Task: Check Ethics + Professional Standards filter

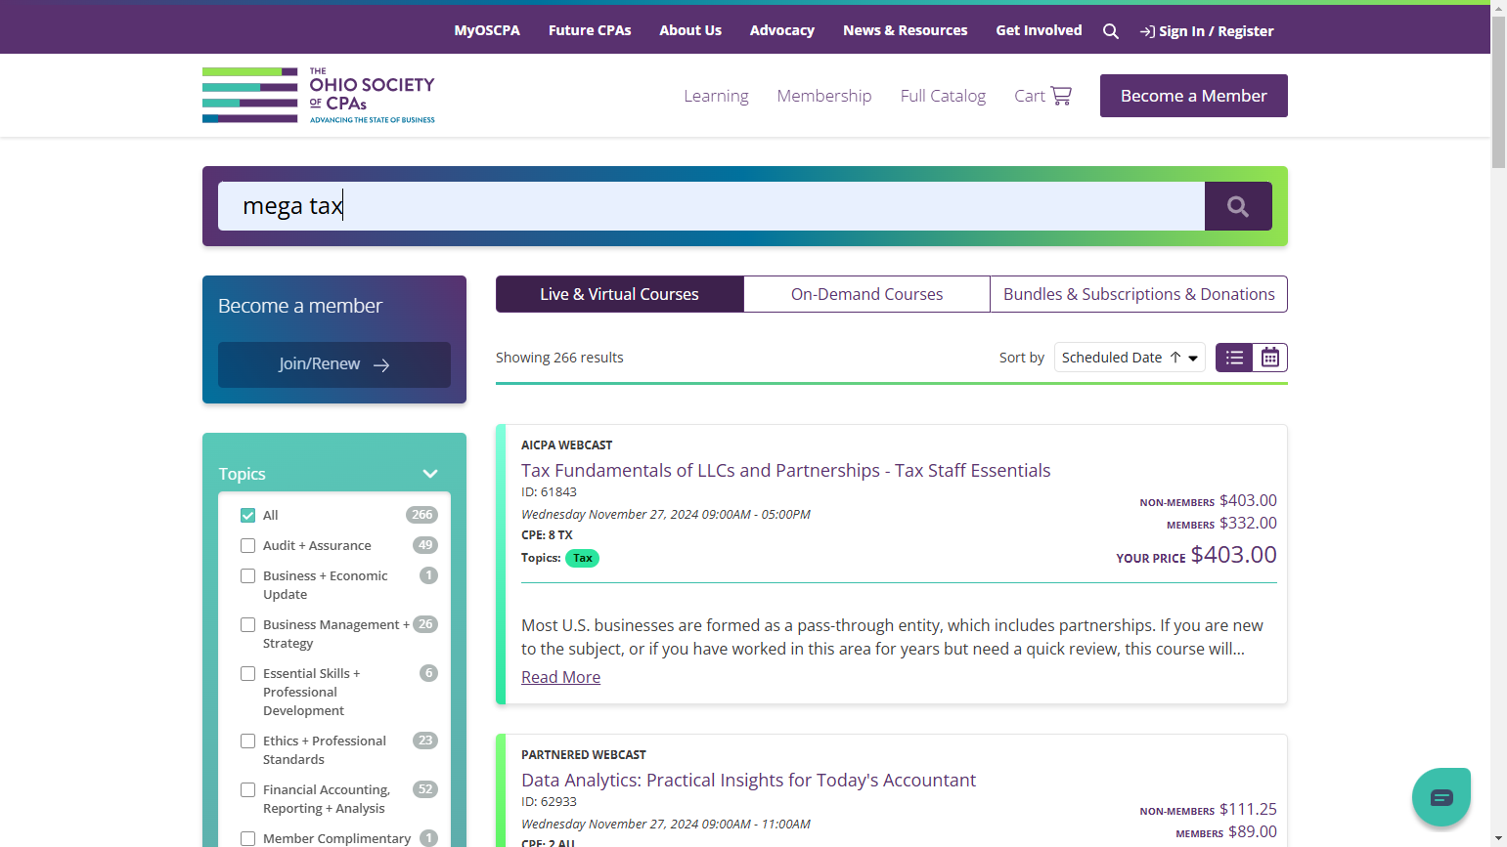Action: (247, 741)
